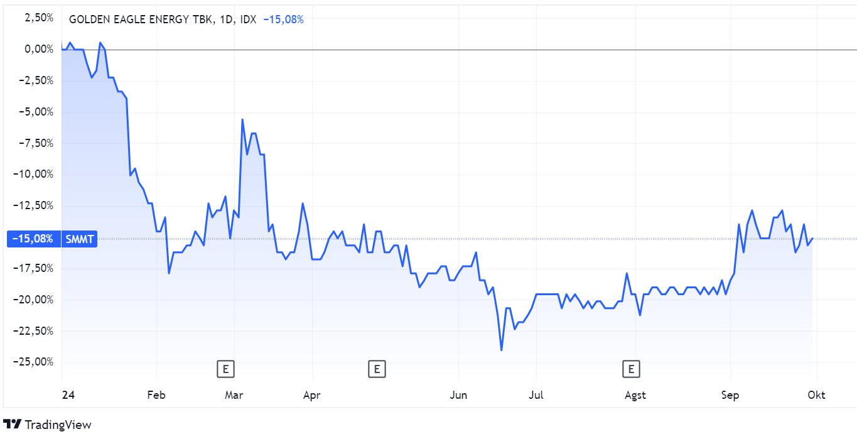Viewport: 857px width, 434px height.
Task: Click the −15,08% value tag on axis
Action: (x=33, y=239)
